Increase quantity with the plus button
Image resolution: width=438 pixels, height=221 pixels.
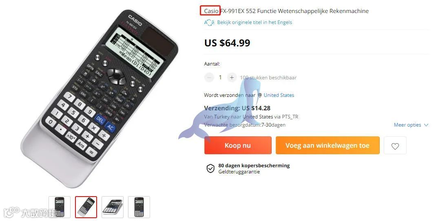tap(232, 77)
